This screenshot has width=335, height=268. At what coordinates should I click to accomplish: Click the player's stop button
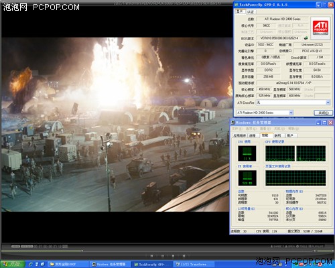(x=173, y=255)
